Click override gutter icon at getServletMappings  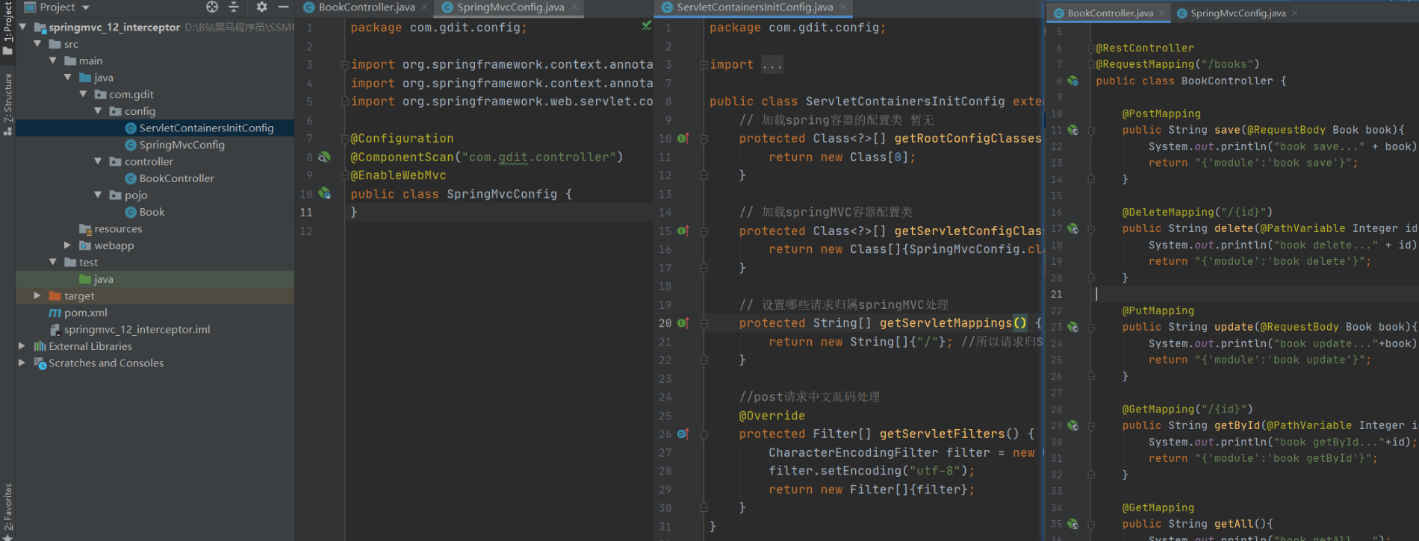(x=683, y=323)
